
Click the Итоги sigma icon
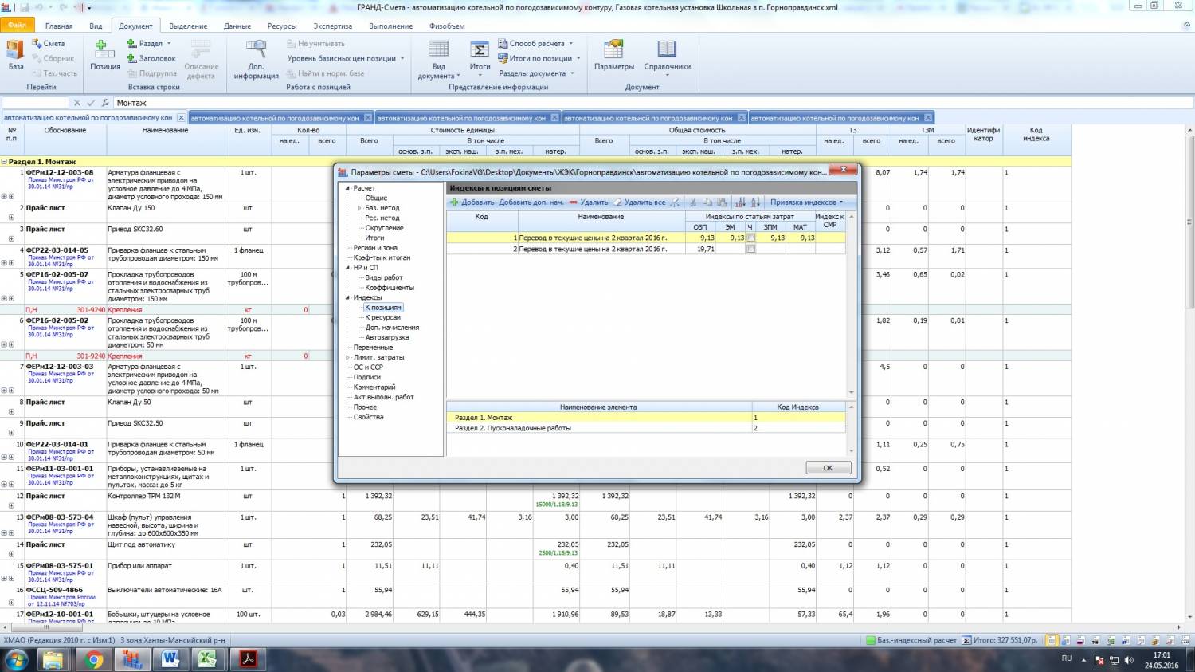[x=480, y=50]
